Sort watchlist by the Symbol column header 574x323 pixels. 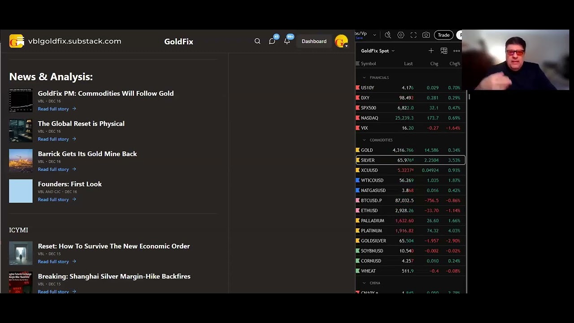point(369,64)
